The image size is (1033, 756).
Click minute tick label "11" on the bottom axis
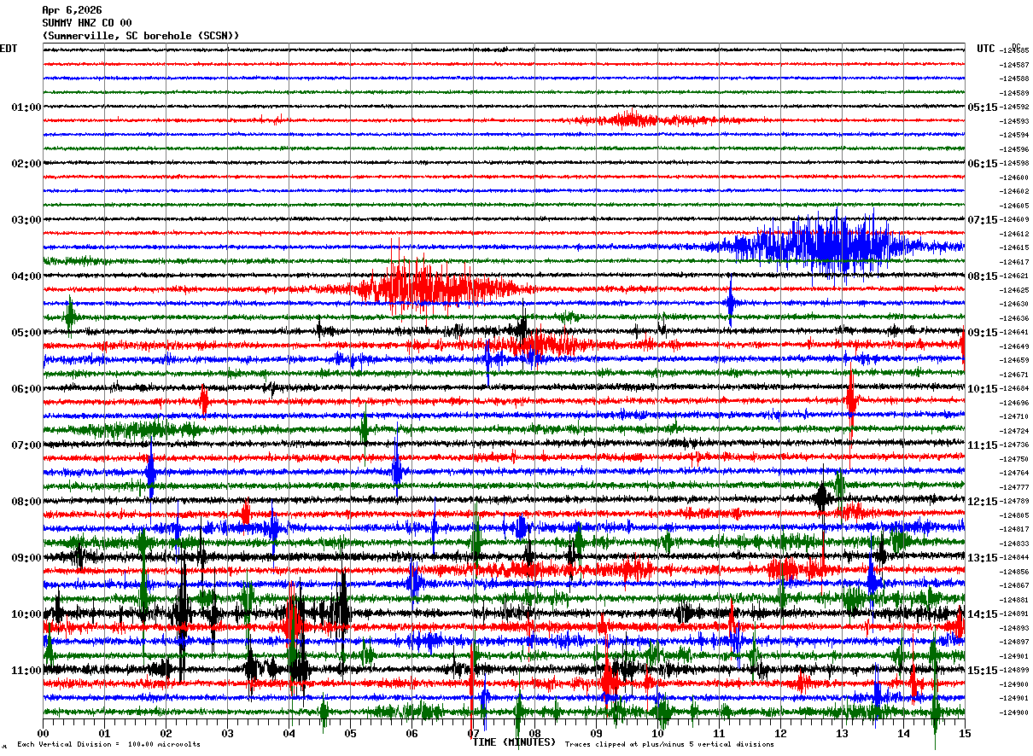[x=719, y=733]
